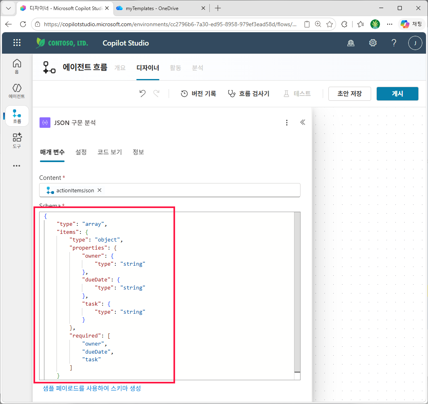Image resolution: width=428 pixels, height=404 pixels.
Task: Select the Flows sidebar item
Action: (17, 116)
